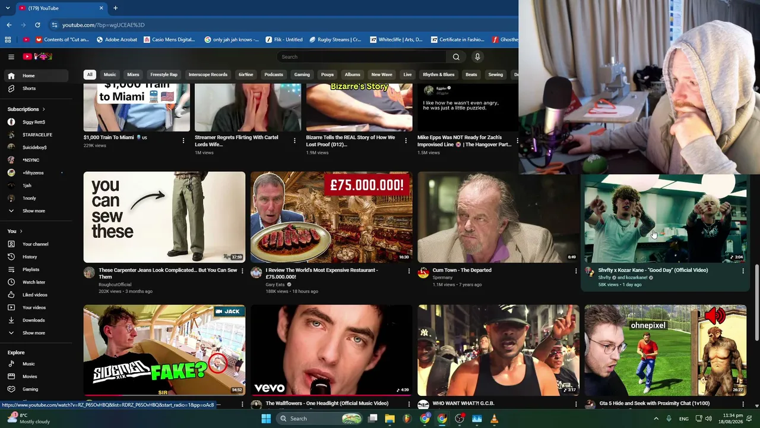Open Sidemen FAKE? video thumbnail
The width and height of the screenshot is (760, 428).
[164, 350]
